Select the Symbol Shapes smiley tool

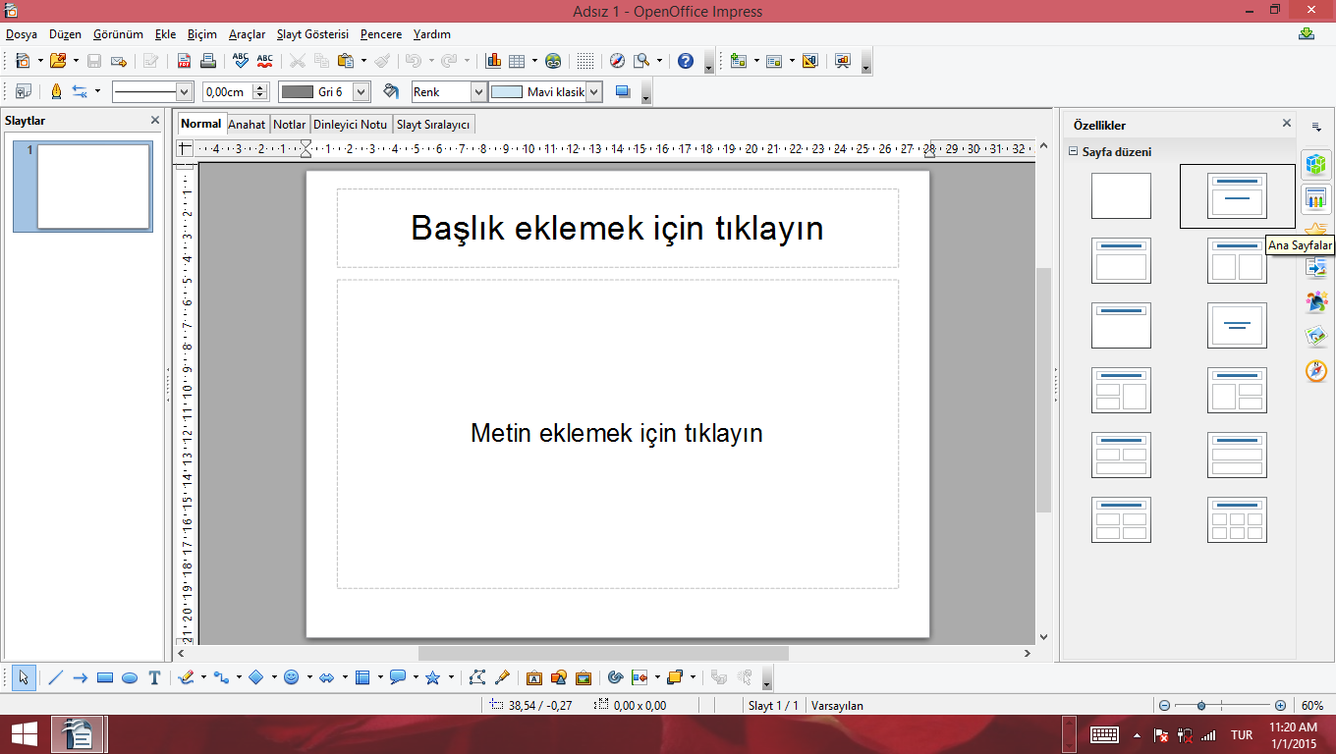tap(291, 677)
